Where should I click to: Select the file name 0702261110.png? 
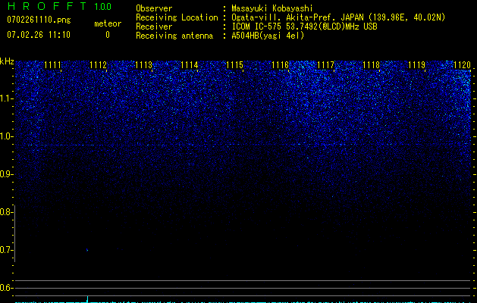pyautogui.click(x=39, y=20)
